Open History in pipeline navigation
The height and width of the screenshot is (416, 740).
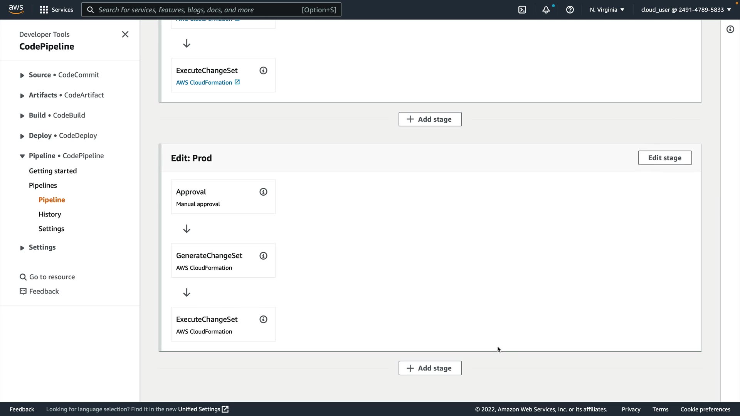tap(50, 214)
